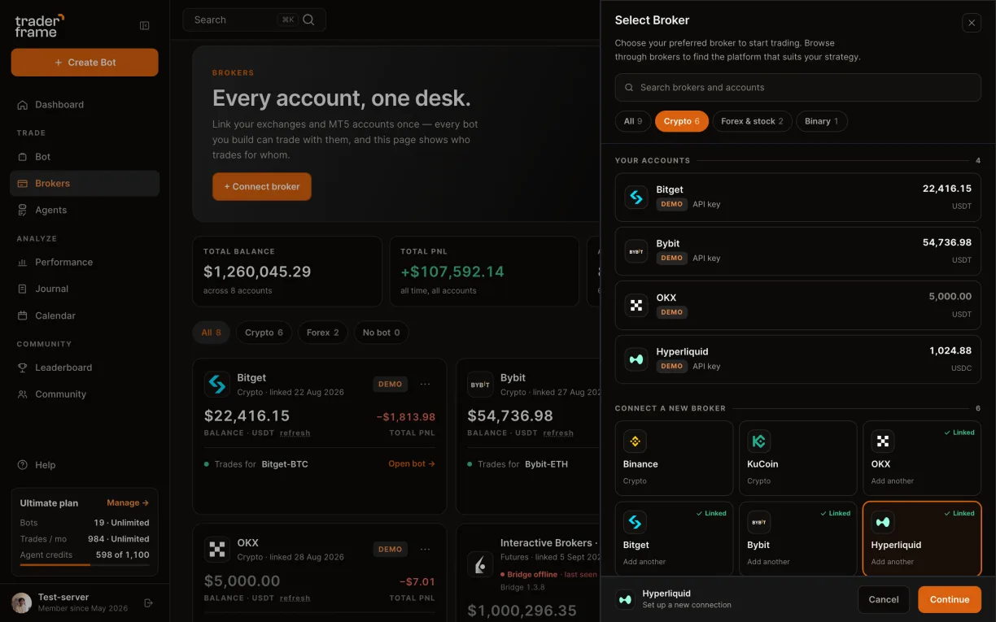Click the OKX logo in Connect a new broker
This screenshot has height=622, width=996.
[x=883, y=441]
